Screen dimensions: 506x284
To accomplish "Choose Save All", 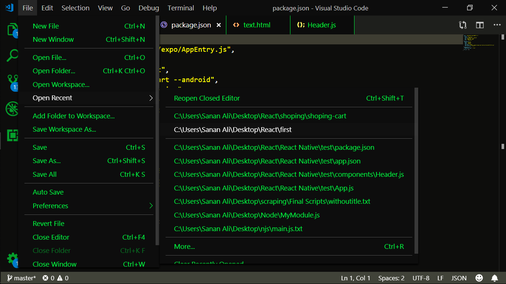I will tap(89, 175).
